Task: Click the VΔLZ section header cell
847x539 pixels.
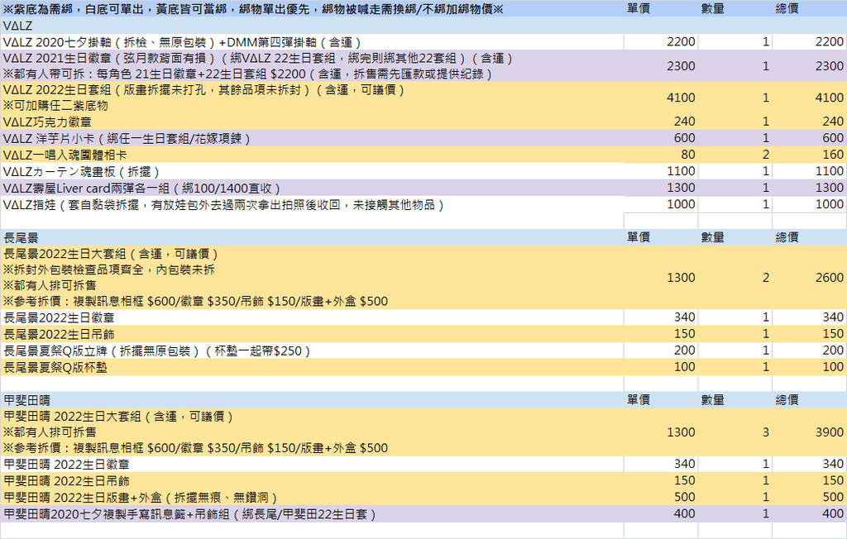Action: click(312, 26)
